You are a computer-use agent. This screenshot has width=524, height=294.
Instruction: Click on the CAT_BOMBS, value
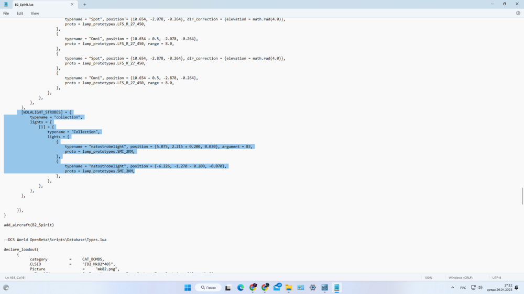pos(93,259)
